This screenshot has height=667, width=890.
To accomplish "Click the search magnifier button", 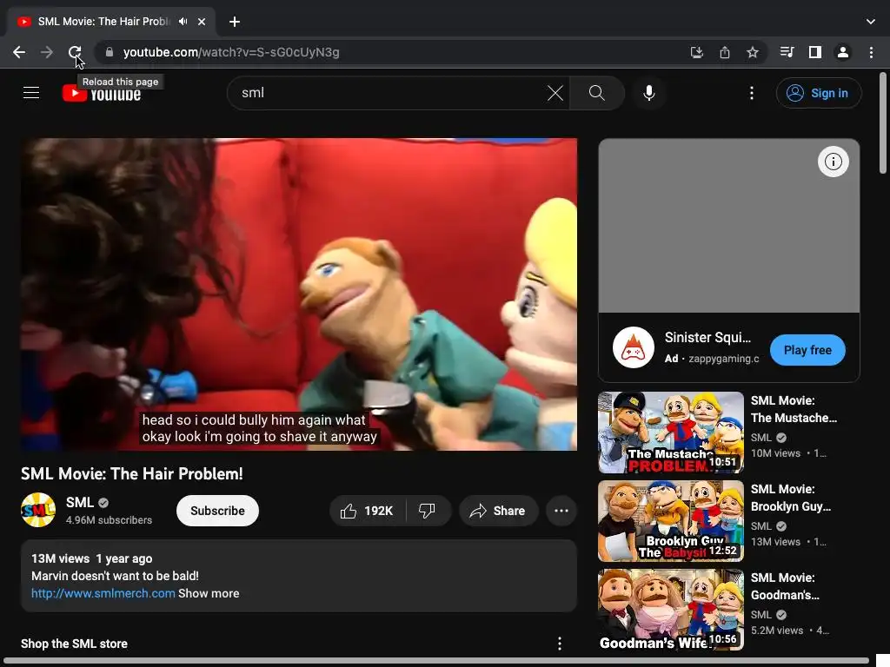I will tap(596, 92).
